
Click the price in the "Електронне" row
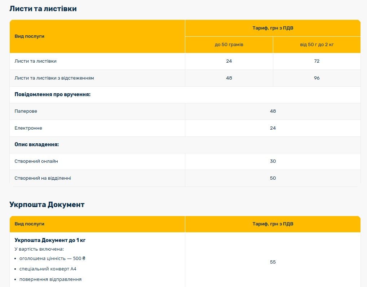(273, 128)
